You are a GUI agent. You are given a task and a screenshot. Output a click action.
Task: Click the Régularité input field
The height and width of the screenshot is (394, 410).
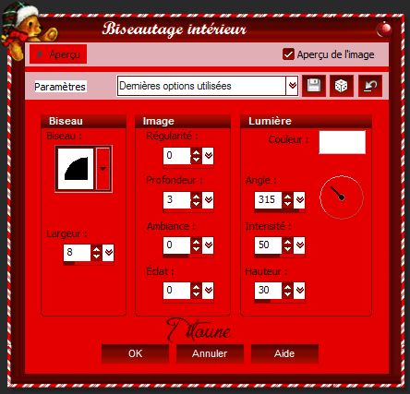[x=177, y=155]
